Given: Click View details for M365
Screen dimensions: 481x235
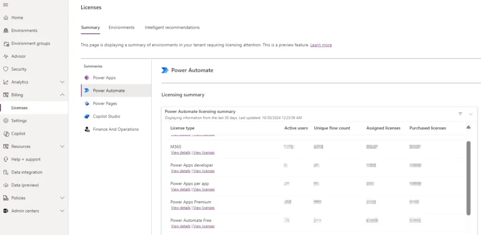Looking at the screenshot, I should tap(181, 153).
